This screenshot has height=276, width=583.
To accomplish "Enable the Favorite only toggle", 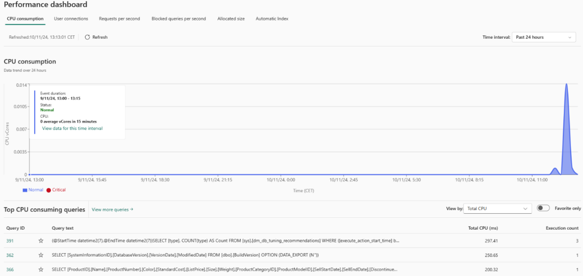I will [543, 208].
